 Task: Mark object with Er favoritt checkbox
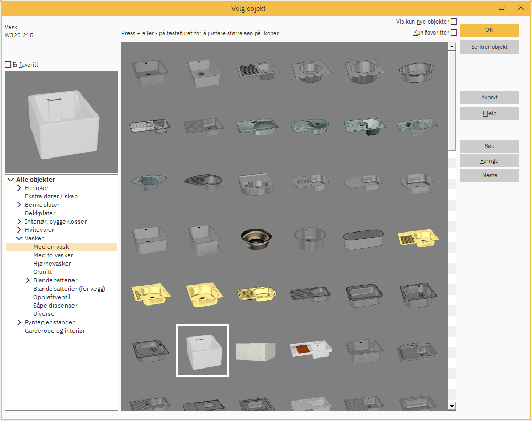[8, 65]
